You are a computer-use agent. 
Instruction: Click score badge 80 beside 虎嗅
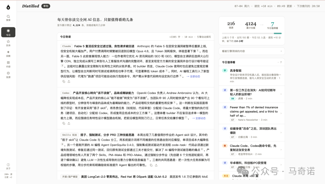pyautogui.click(x=233, y=99)
